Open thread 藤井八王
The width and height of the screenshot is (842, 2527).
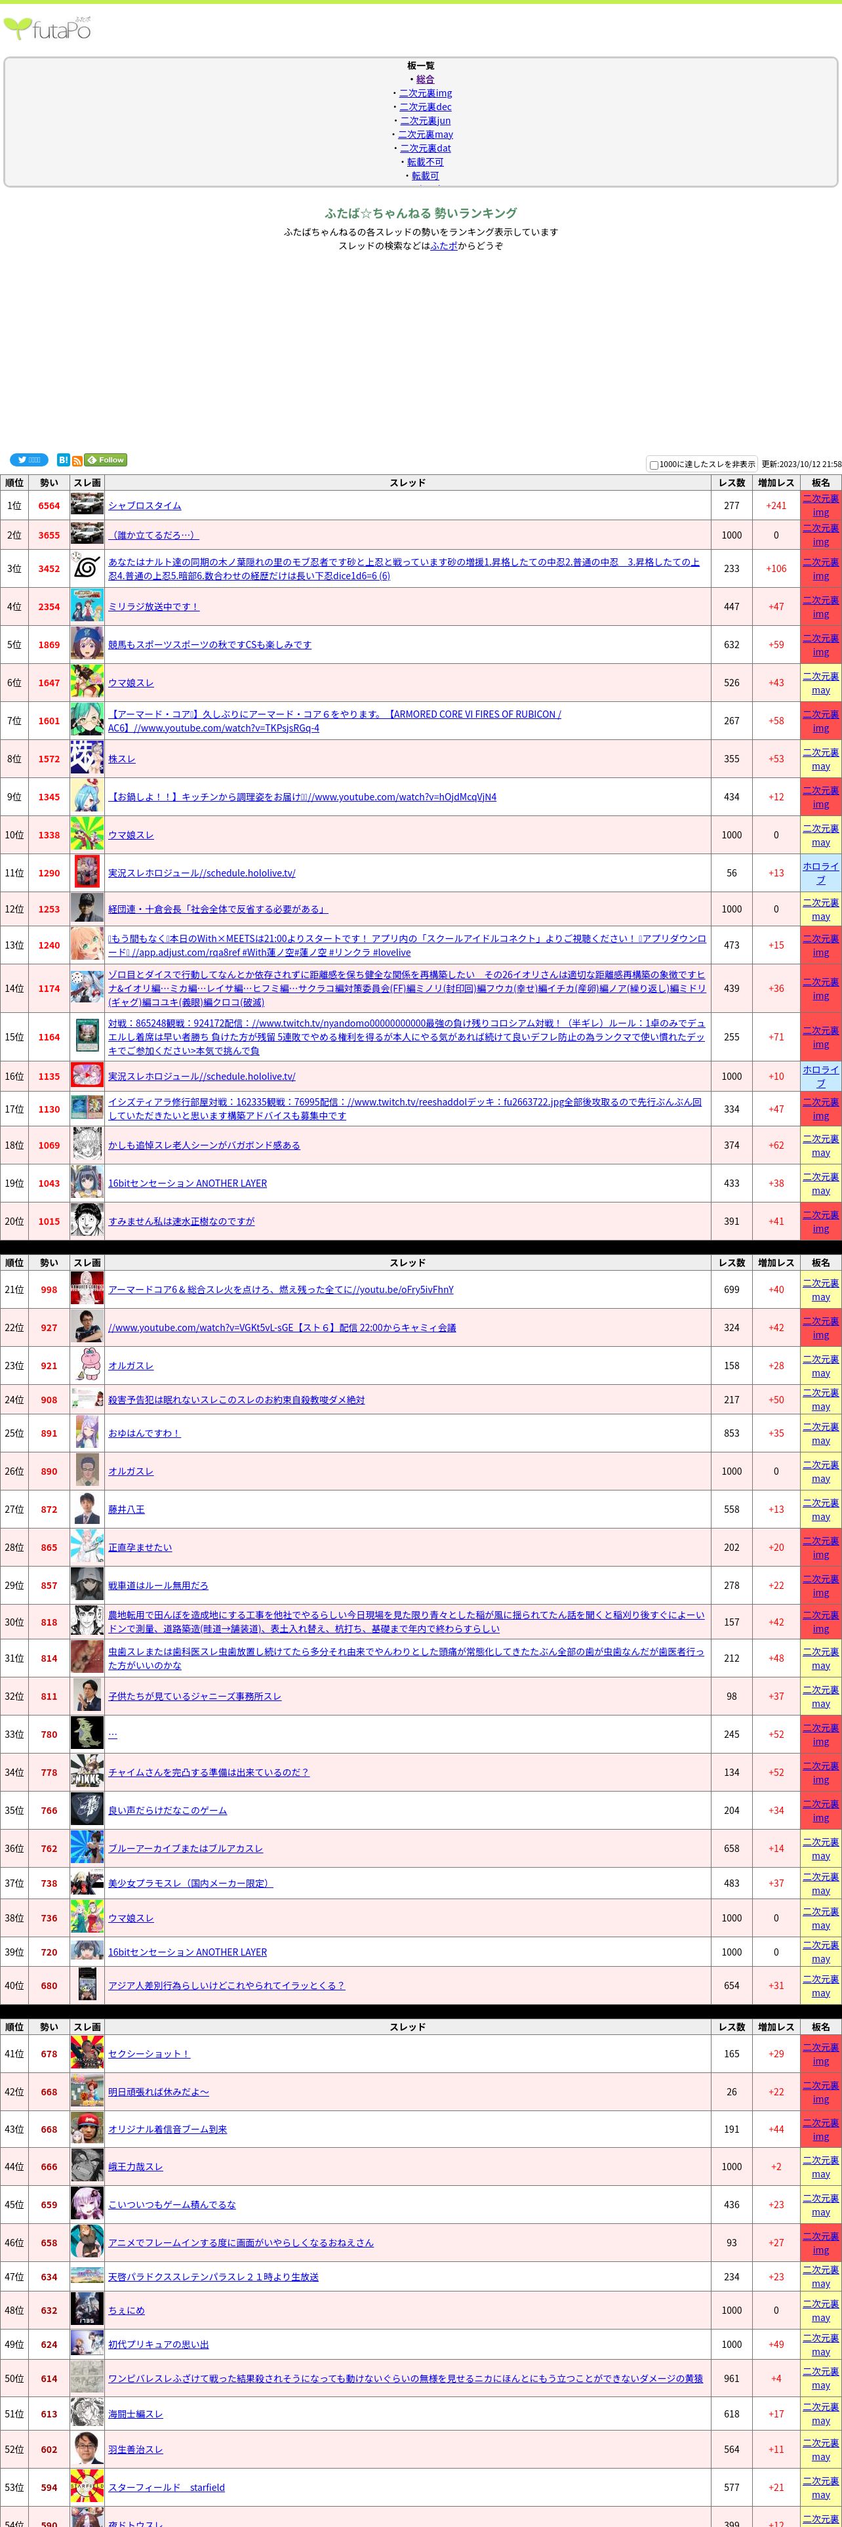click(x=127, y=1509)
